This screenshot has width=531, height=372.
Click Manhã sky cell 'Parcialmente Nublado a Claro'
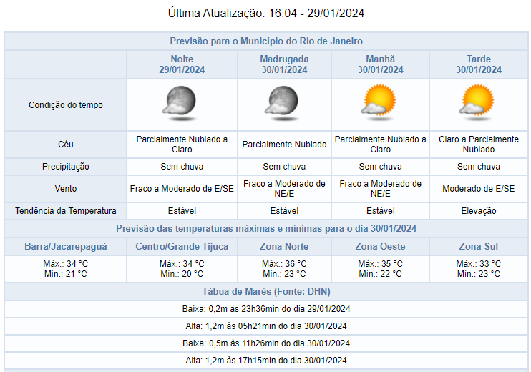pos(380,145)
